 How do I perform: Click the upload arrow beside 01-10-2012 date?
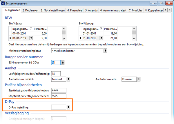(x=101, y=38)
